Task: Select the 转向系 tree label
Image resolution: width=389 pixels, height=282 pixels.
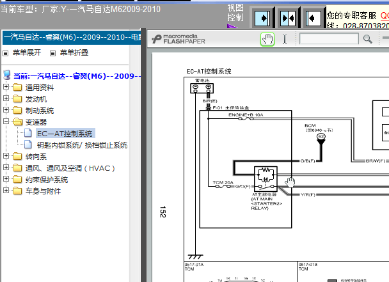Action: (36, 157)
